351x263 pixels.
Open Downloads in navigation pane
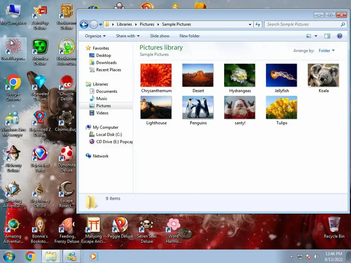(x=106, y=63)
